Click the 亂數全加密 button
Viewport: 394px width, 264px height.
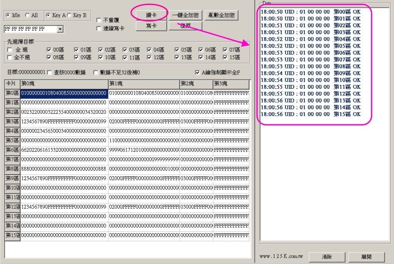pos(221,15)
